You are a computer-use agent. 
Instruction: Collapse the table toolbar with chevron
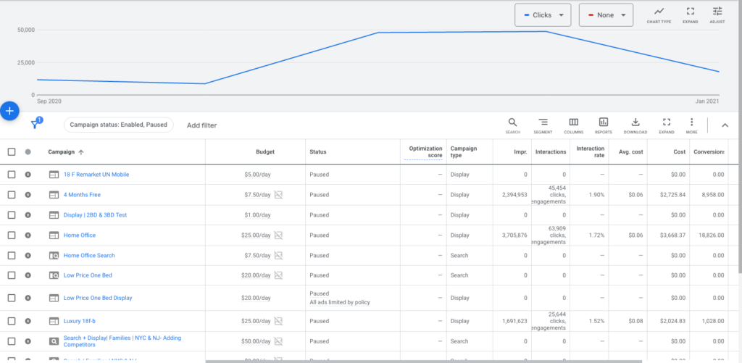tap(725, 125)
